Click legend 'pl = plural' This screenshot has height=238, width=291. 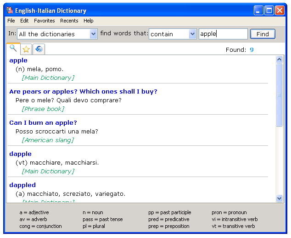tap(94, 226)
